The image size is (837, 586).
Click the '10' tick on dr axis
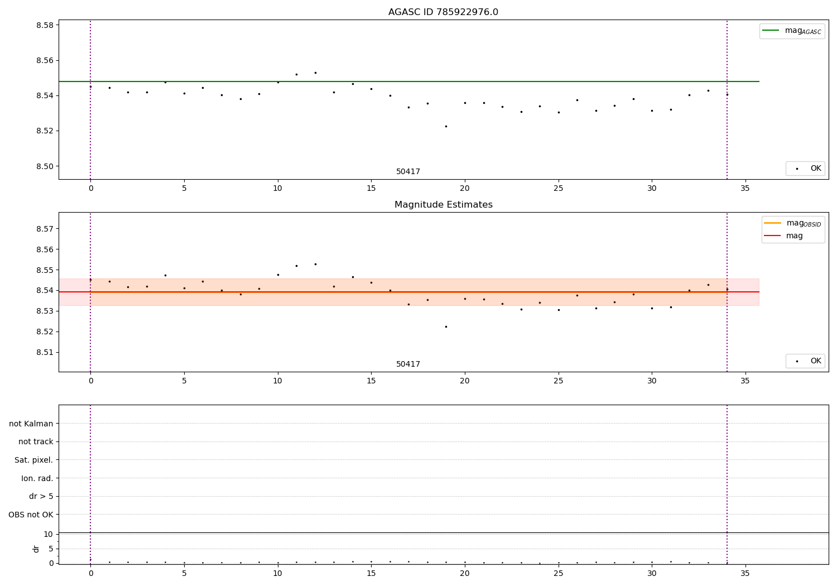49,534
